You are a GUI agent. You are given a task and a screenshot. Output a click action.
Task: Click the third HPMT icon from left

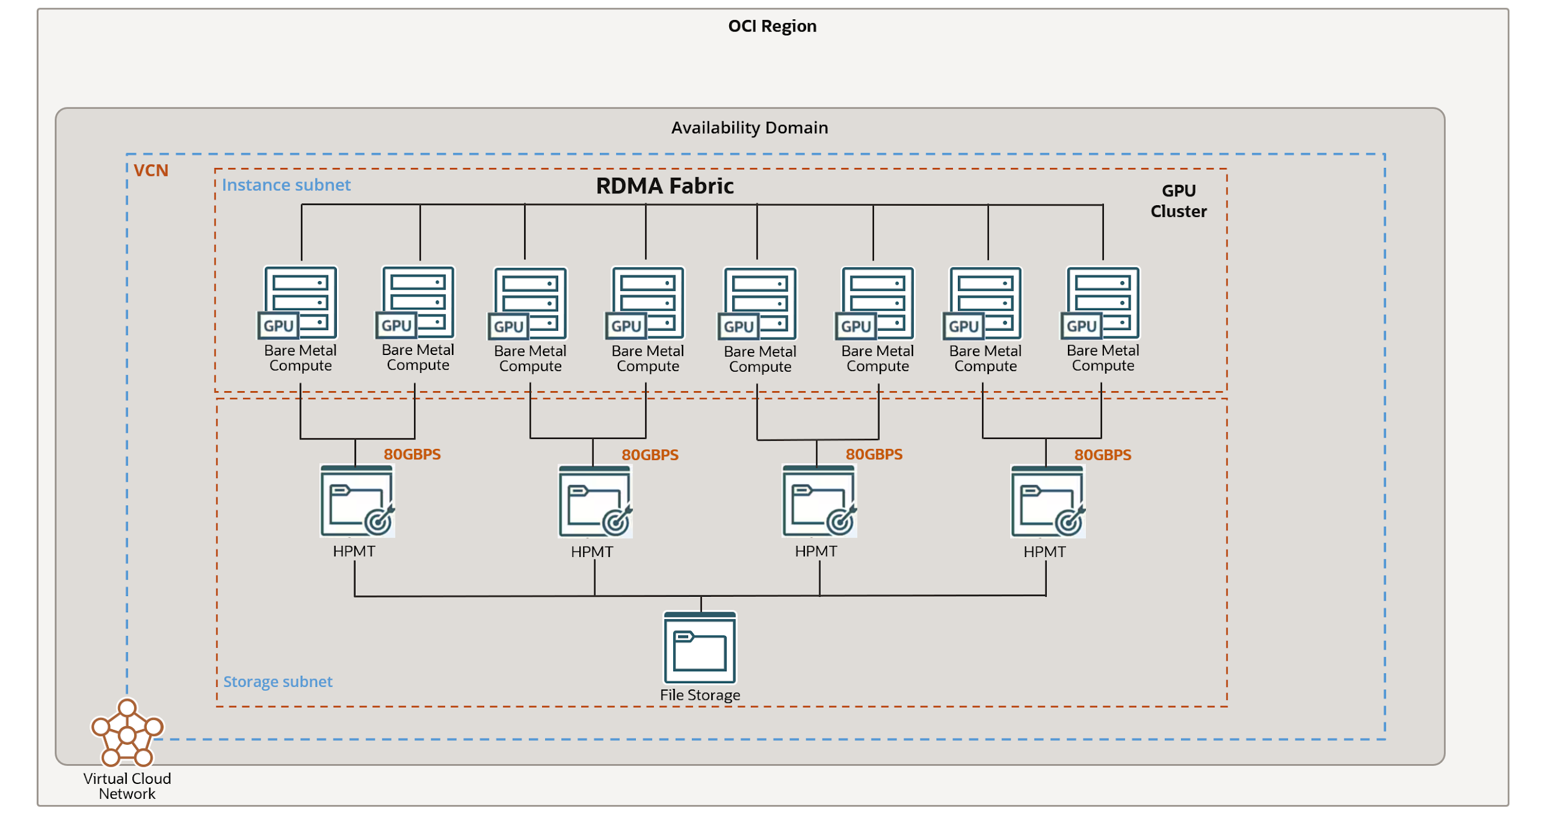click(x=819, y=501)
